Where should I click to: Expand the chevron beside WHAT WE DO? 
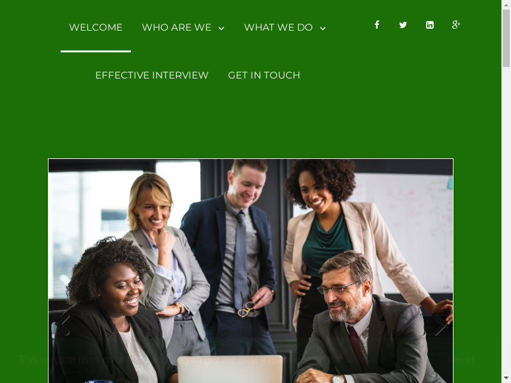pos(323,28)
